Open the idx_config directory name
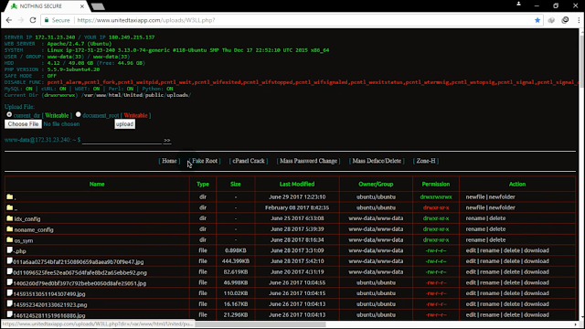 tap(27, 219)
